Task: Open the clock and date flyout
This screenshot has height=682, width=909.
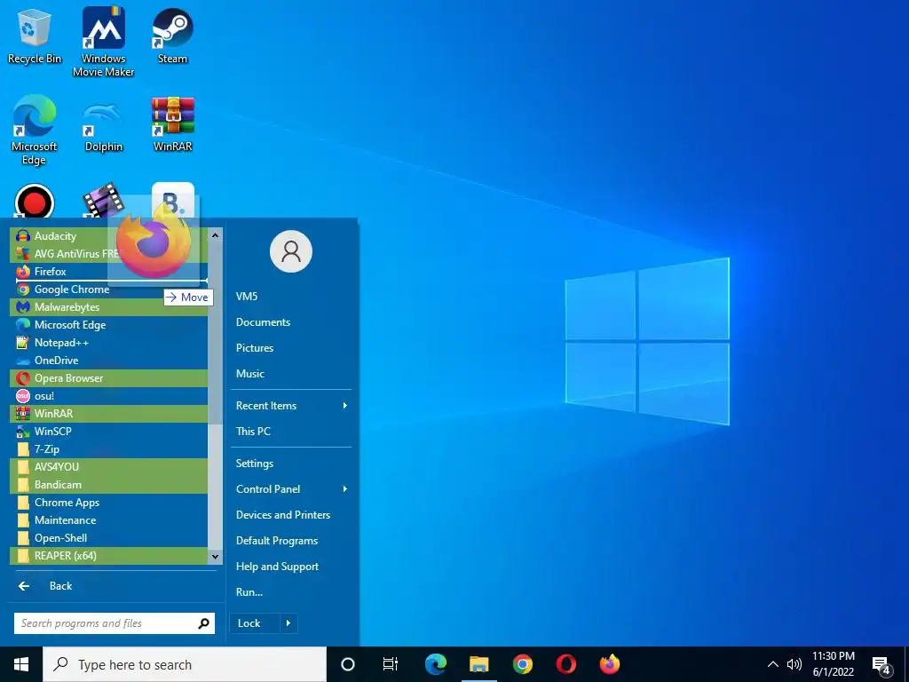Action: pos(833,664)
